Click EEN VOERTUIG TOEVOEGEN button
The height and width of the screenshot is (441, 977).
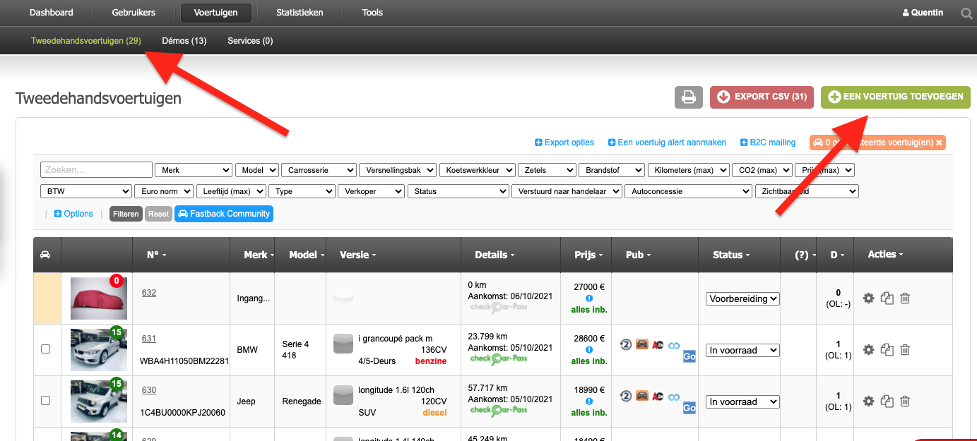click(896, 97)
